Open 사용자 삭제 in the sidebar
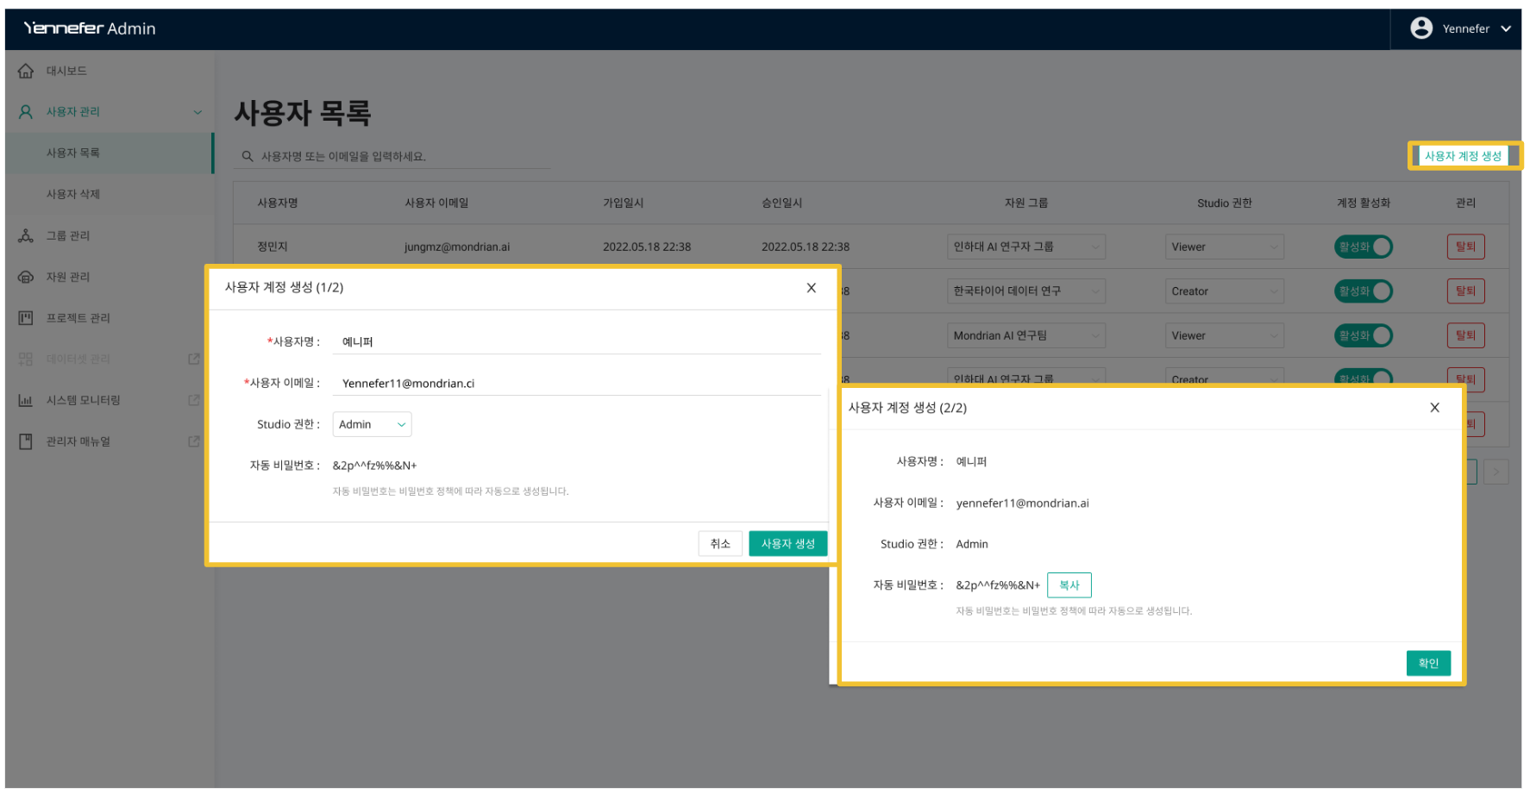Screen dimensions: 1530x794 point(73,194)
